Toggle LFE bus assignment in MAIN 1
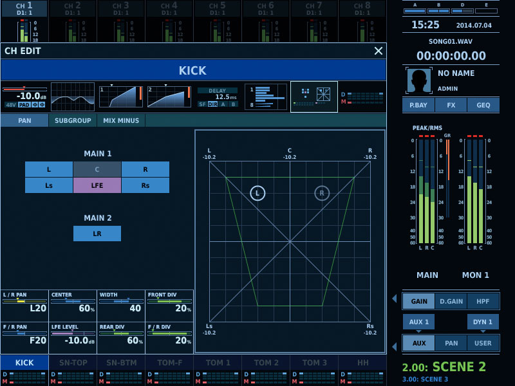This screenshot has width=515, height=386. click(97, 185)
